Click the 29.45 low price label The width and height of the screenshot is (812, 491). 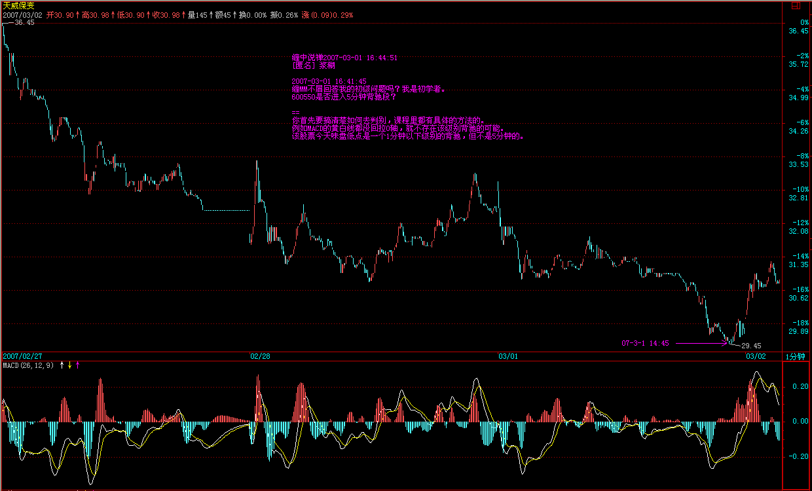pyautogui.click(x=751, y=346)
